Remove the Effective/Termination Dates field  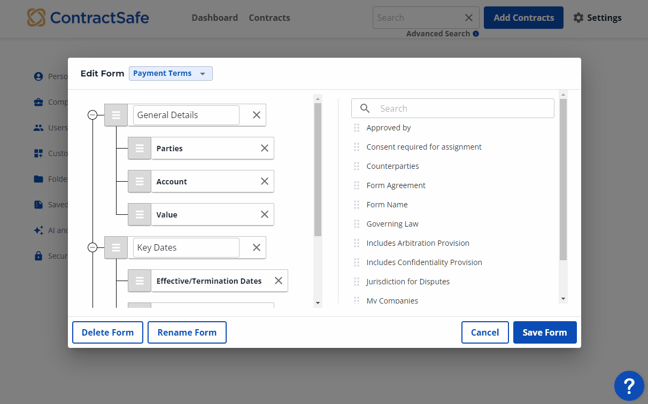pos(279,281)
